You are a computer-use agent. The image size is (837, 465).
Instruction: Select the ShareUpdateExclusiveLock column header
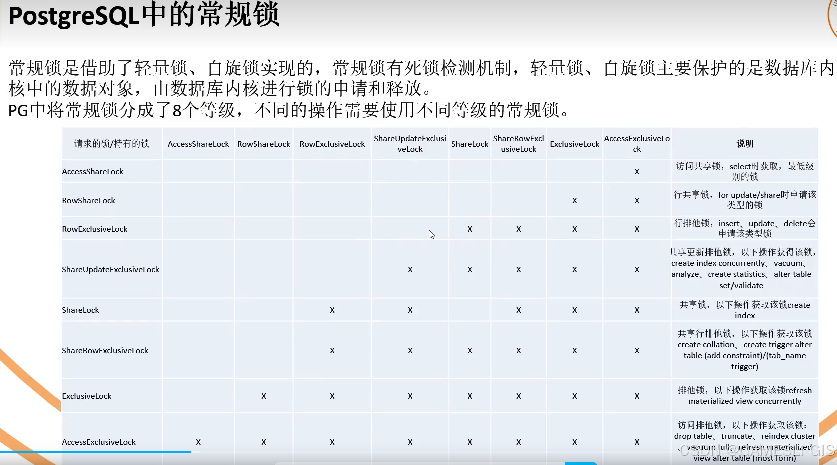pos(410,144)
